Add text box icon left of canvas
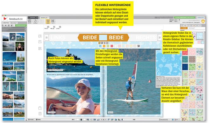Image resolution: width=209 pixels, height=123 pixels. (40, 42)
